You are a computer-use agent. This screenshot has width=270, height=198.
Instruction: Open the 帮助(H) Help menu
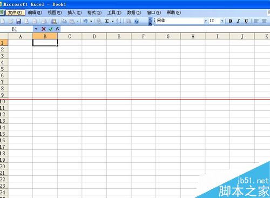[174, 12]
